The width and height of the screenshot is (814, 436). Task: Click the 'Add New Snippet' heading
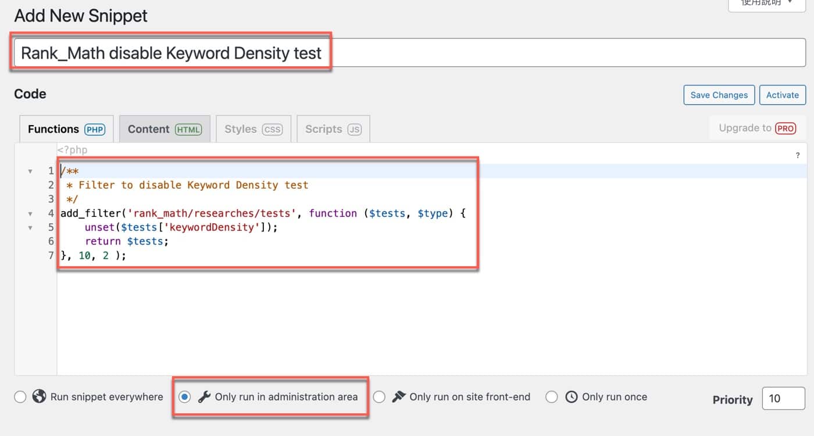[x=81, y=16]
